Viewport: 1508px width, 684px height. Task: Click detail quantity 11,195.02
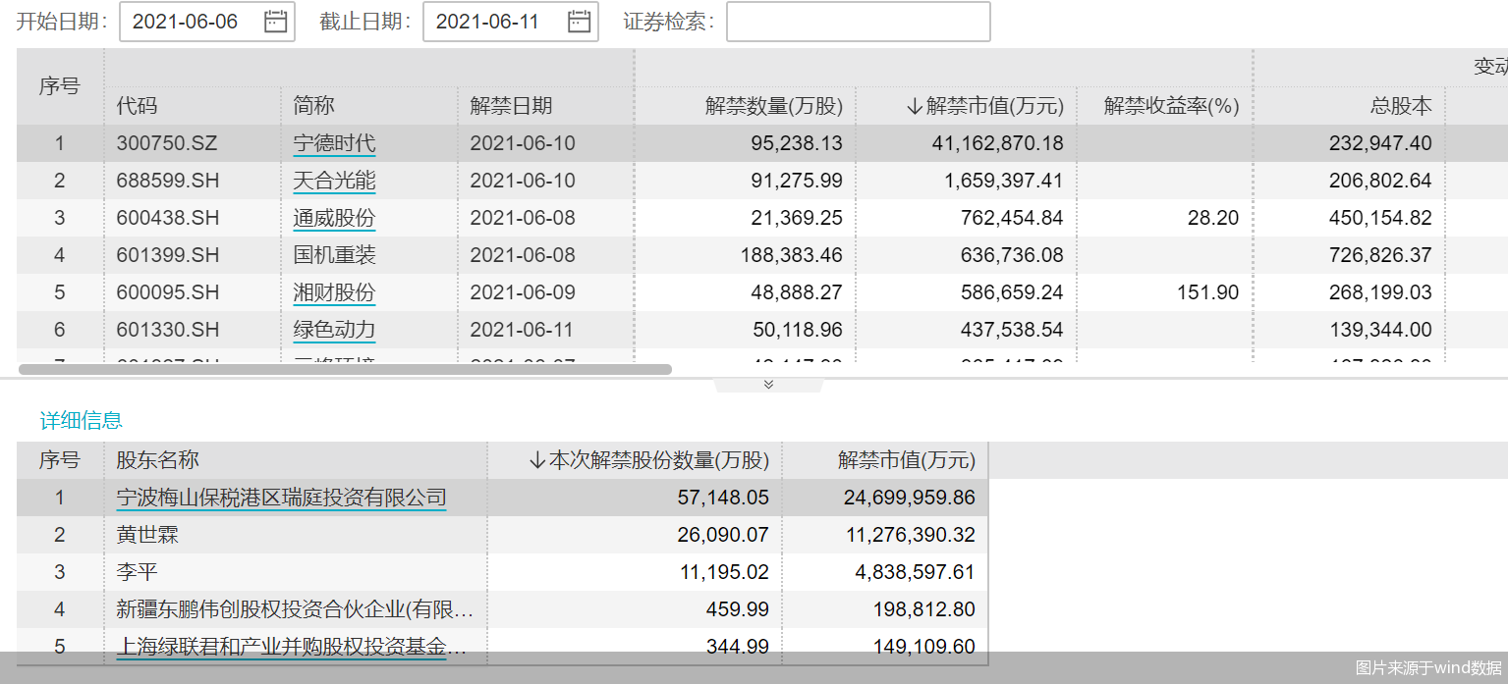[723, 572]
